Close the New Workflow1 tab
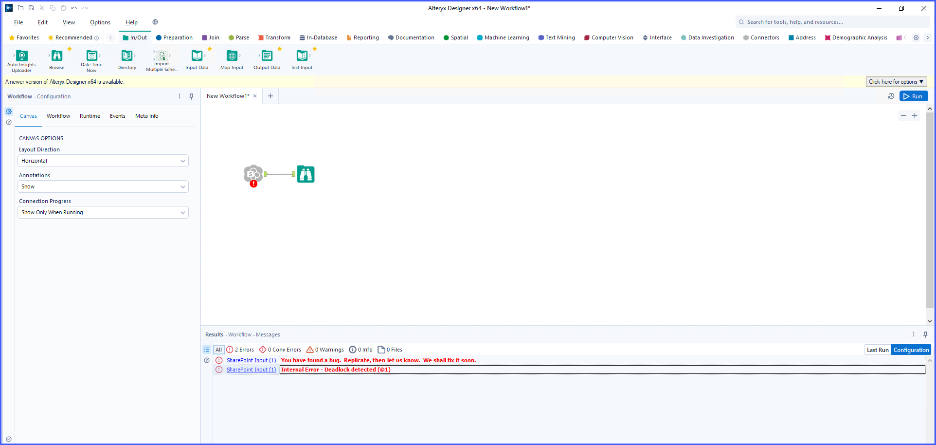 click(x=255, y=96)
